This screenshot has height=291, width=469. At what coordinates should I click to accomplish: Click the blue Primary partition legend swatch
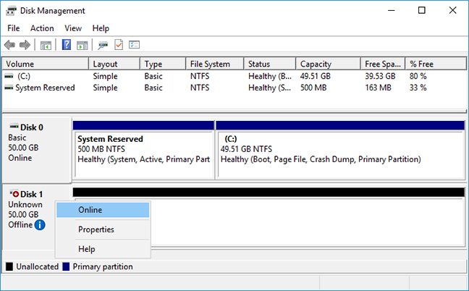click(x=66, y=266)
